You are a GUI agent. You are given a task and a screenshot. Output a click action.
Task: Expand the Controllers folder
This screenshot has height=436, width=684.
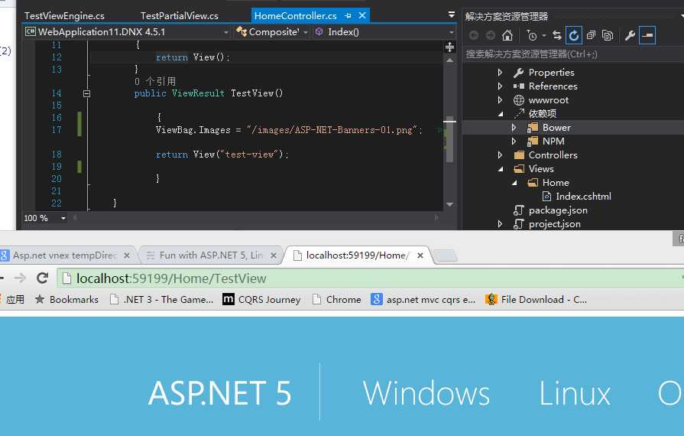(501, 155)
